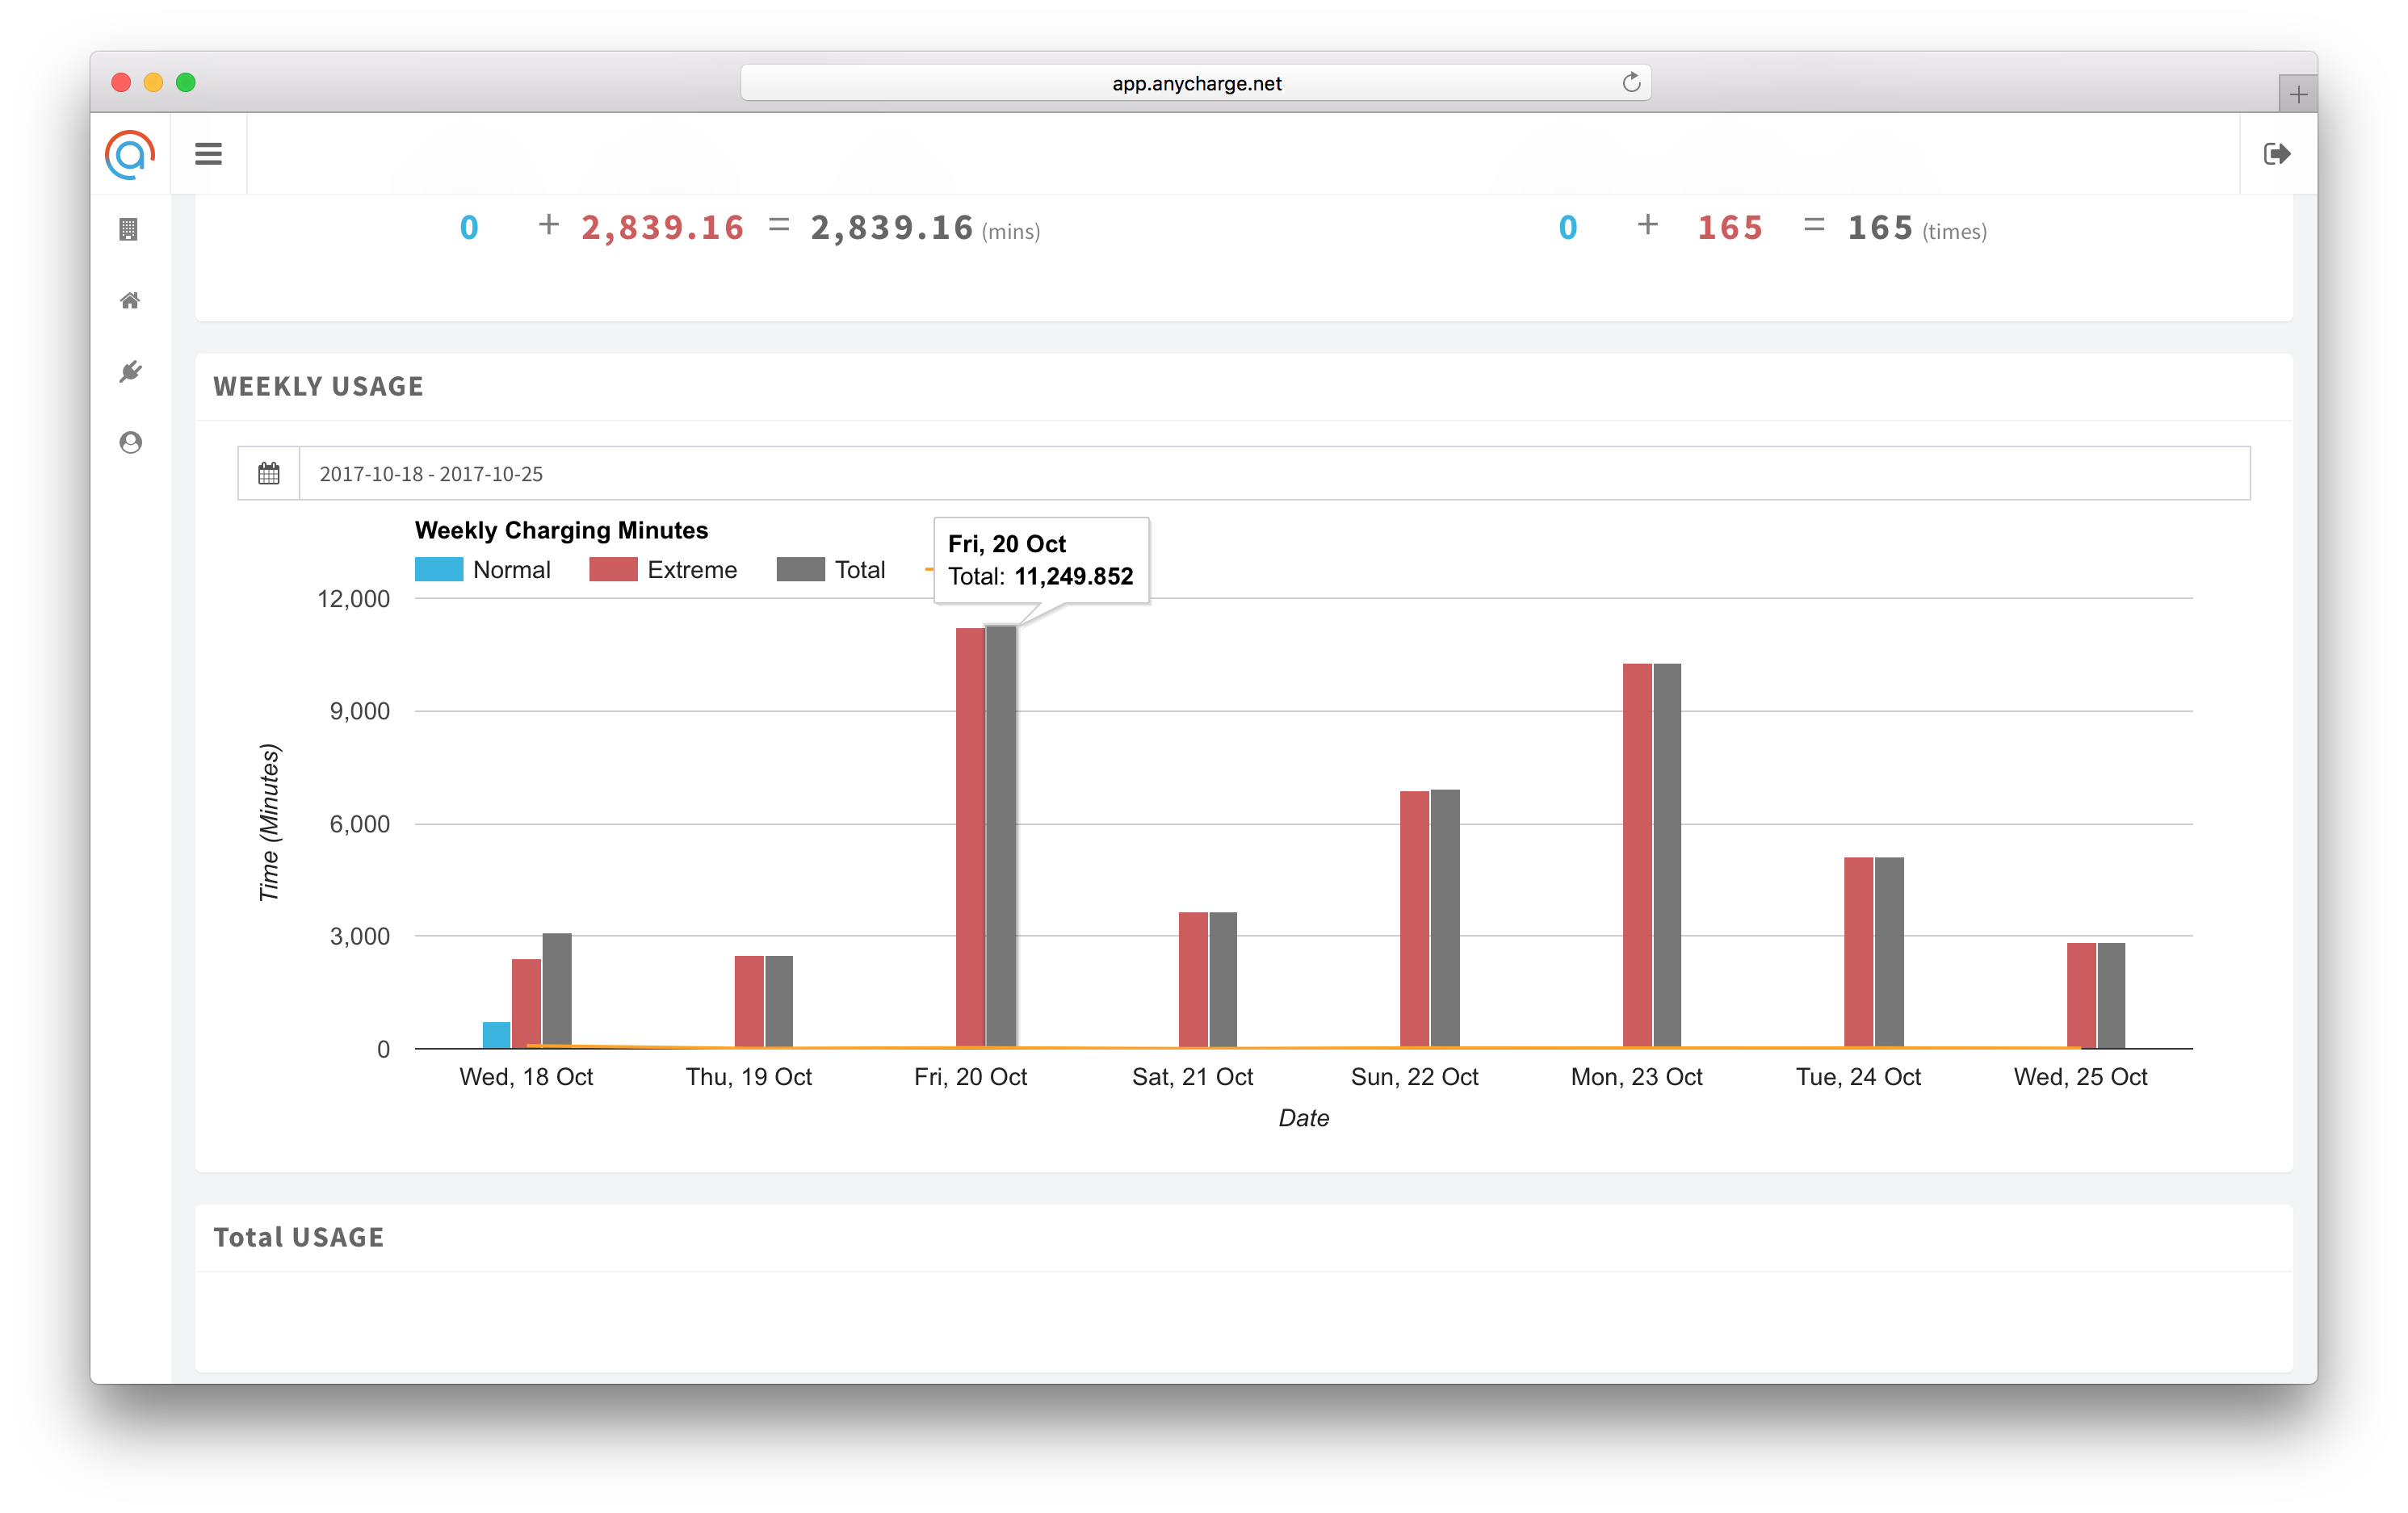Reload the page with refresh icon
Image resolution: width=2408 pixels, height=1513 pixels.
click(1631, 83)
